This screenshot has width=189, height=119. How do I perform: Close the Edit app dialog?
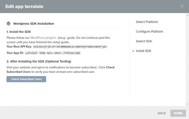[182, 6]
